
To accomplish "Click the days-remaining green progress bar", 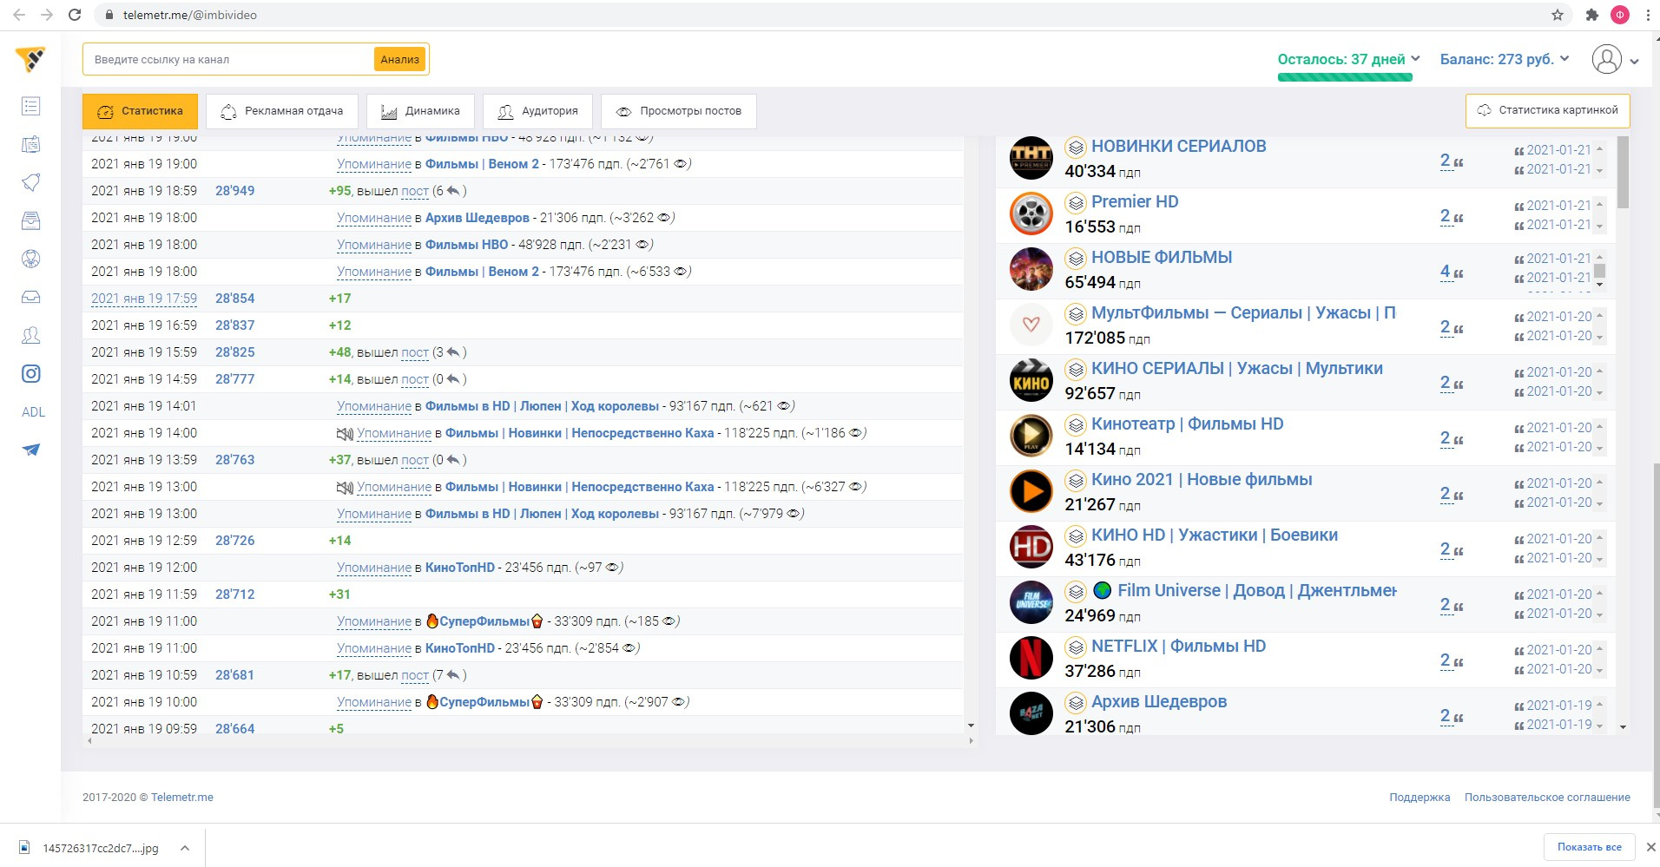I will (1345, 77).
